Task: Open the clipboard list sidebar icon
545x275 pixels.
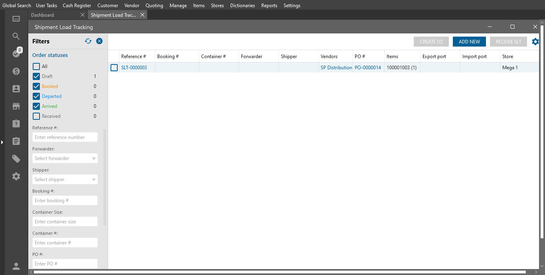Action: tap(16, 141)
